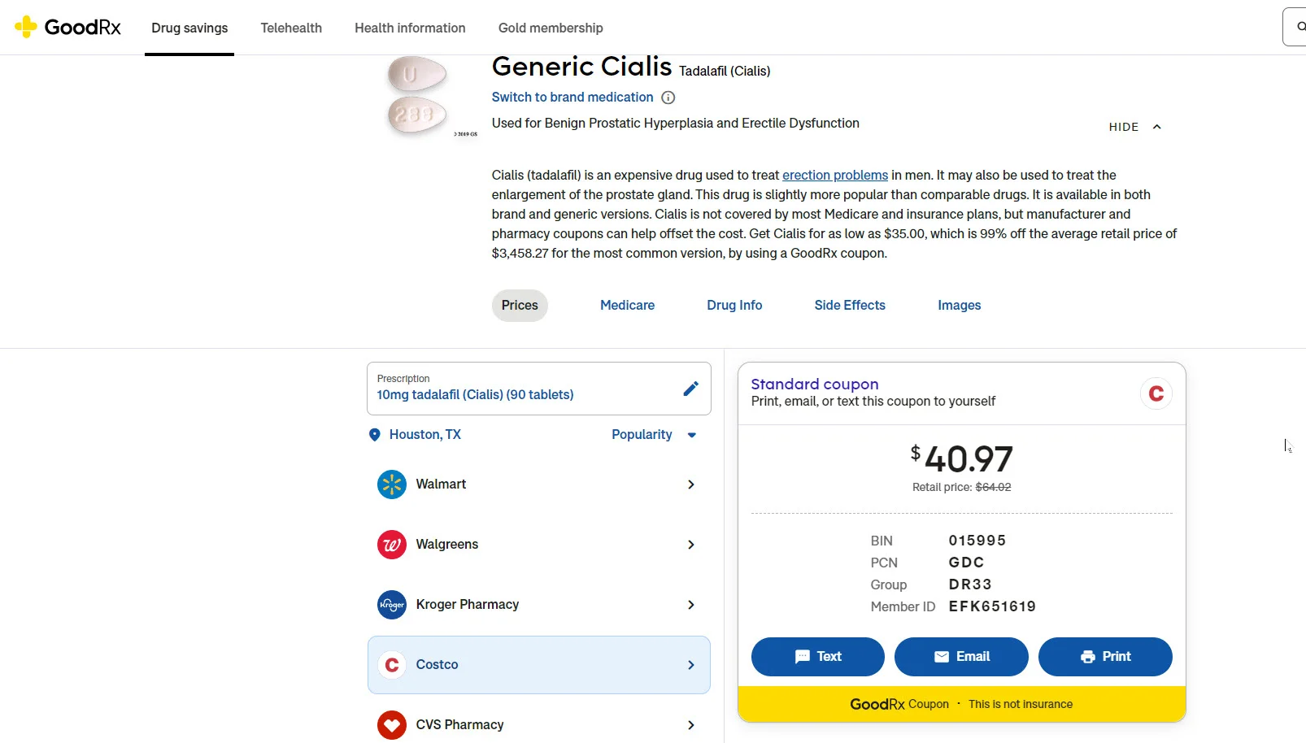The height and width of the screenshot is (743, 1306).
Task: Open the Telehealth menu item
Action: 291,28
